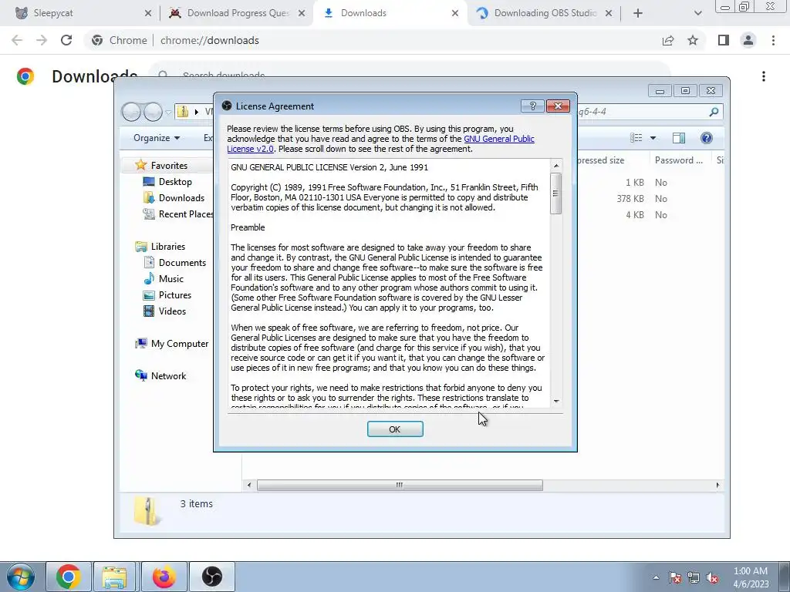The width and height of the screenshot is (790, 592).
Task: Reload the Chrome page
Action: [x=66, y=40]
